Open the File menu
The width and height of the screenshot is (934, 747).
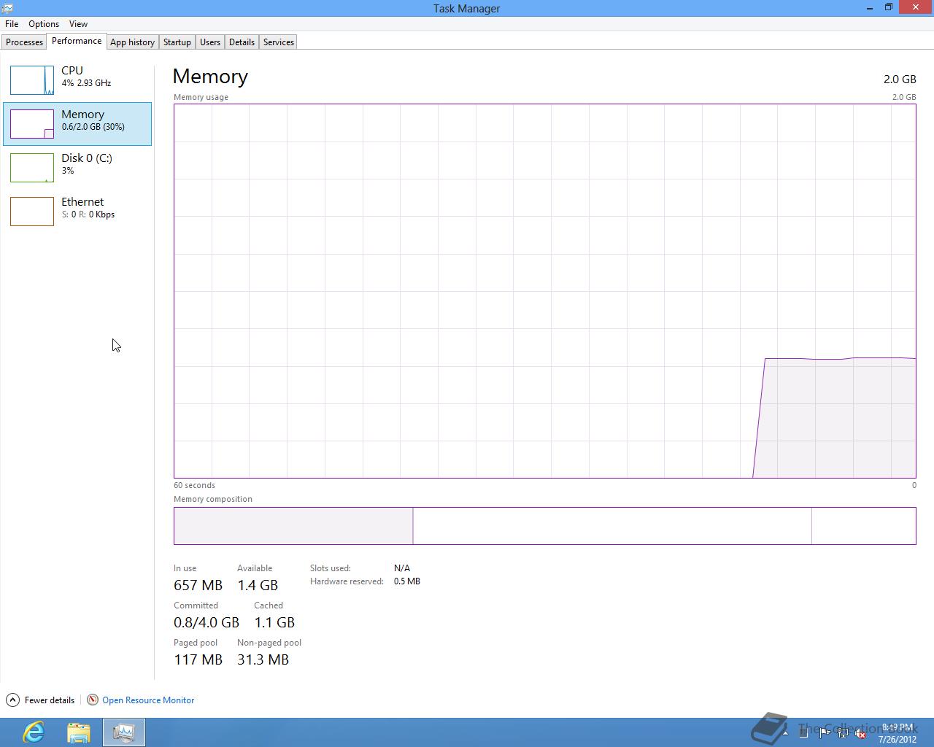point(12,24)
